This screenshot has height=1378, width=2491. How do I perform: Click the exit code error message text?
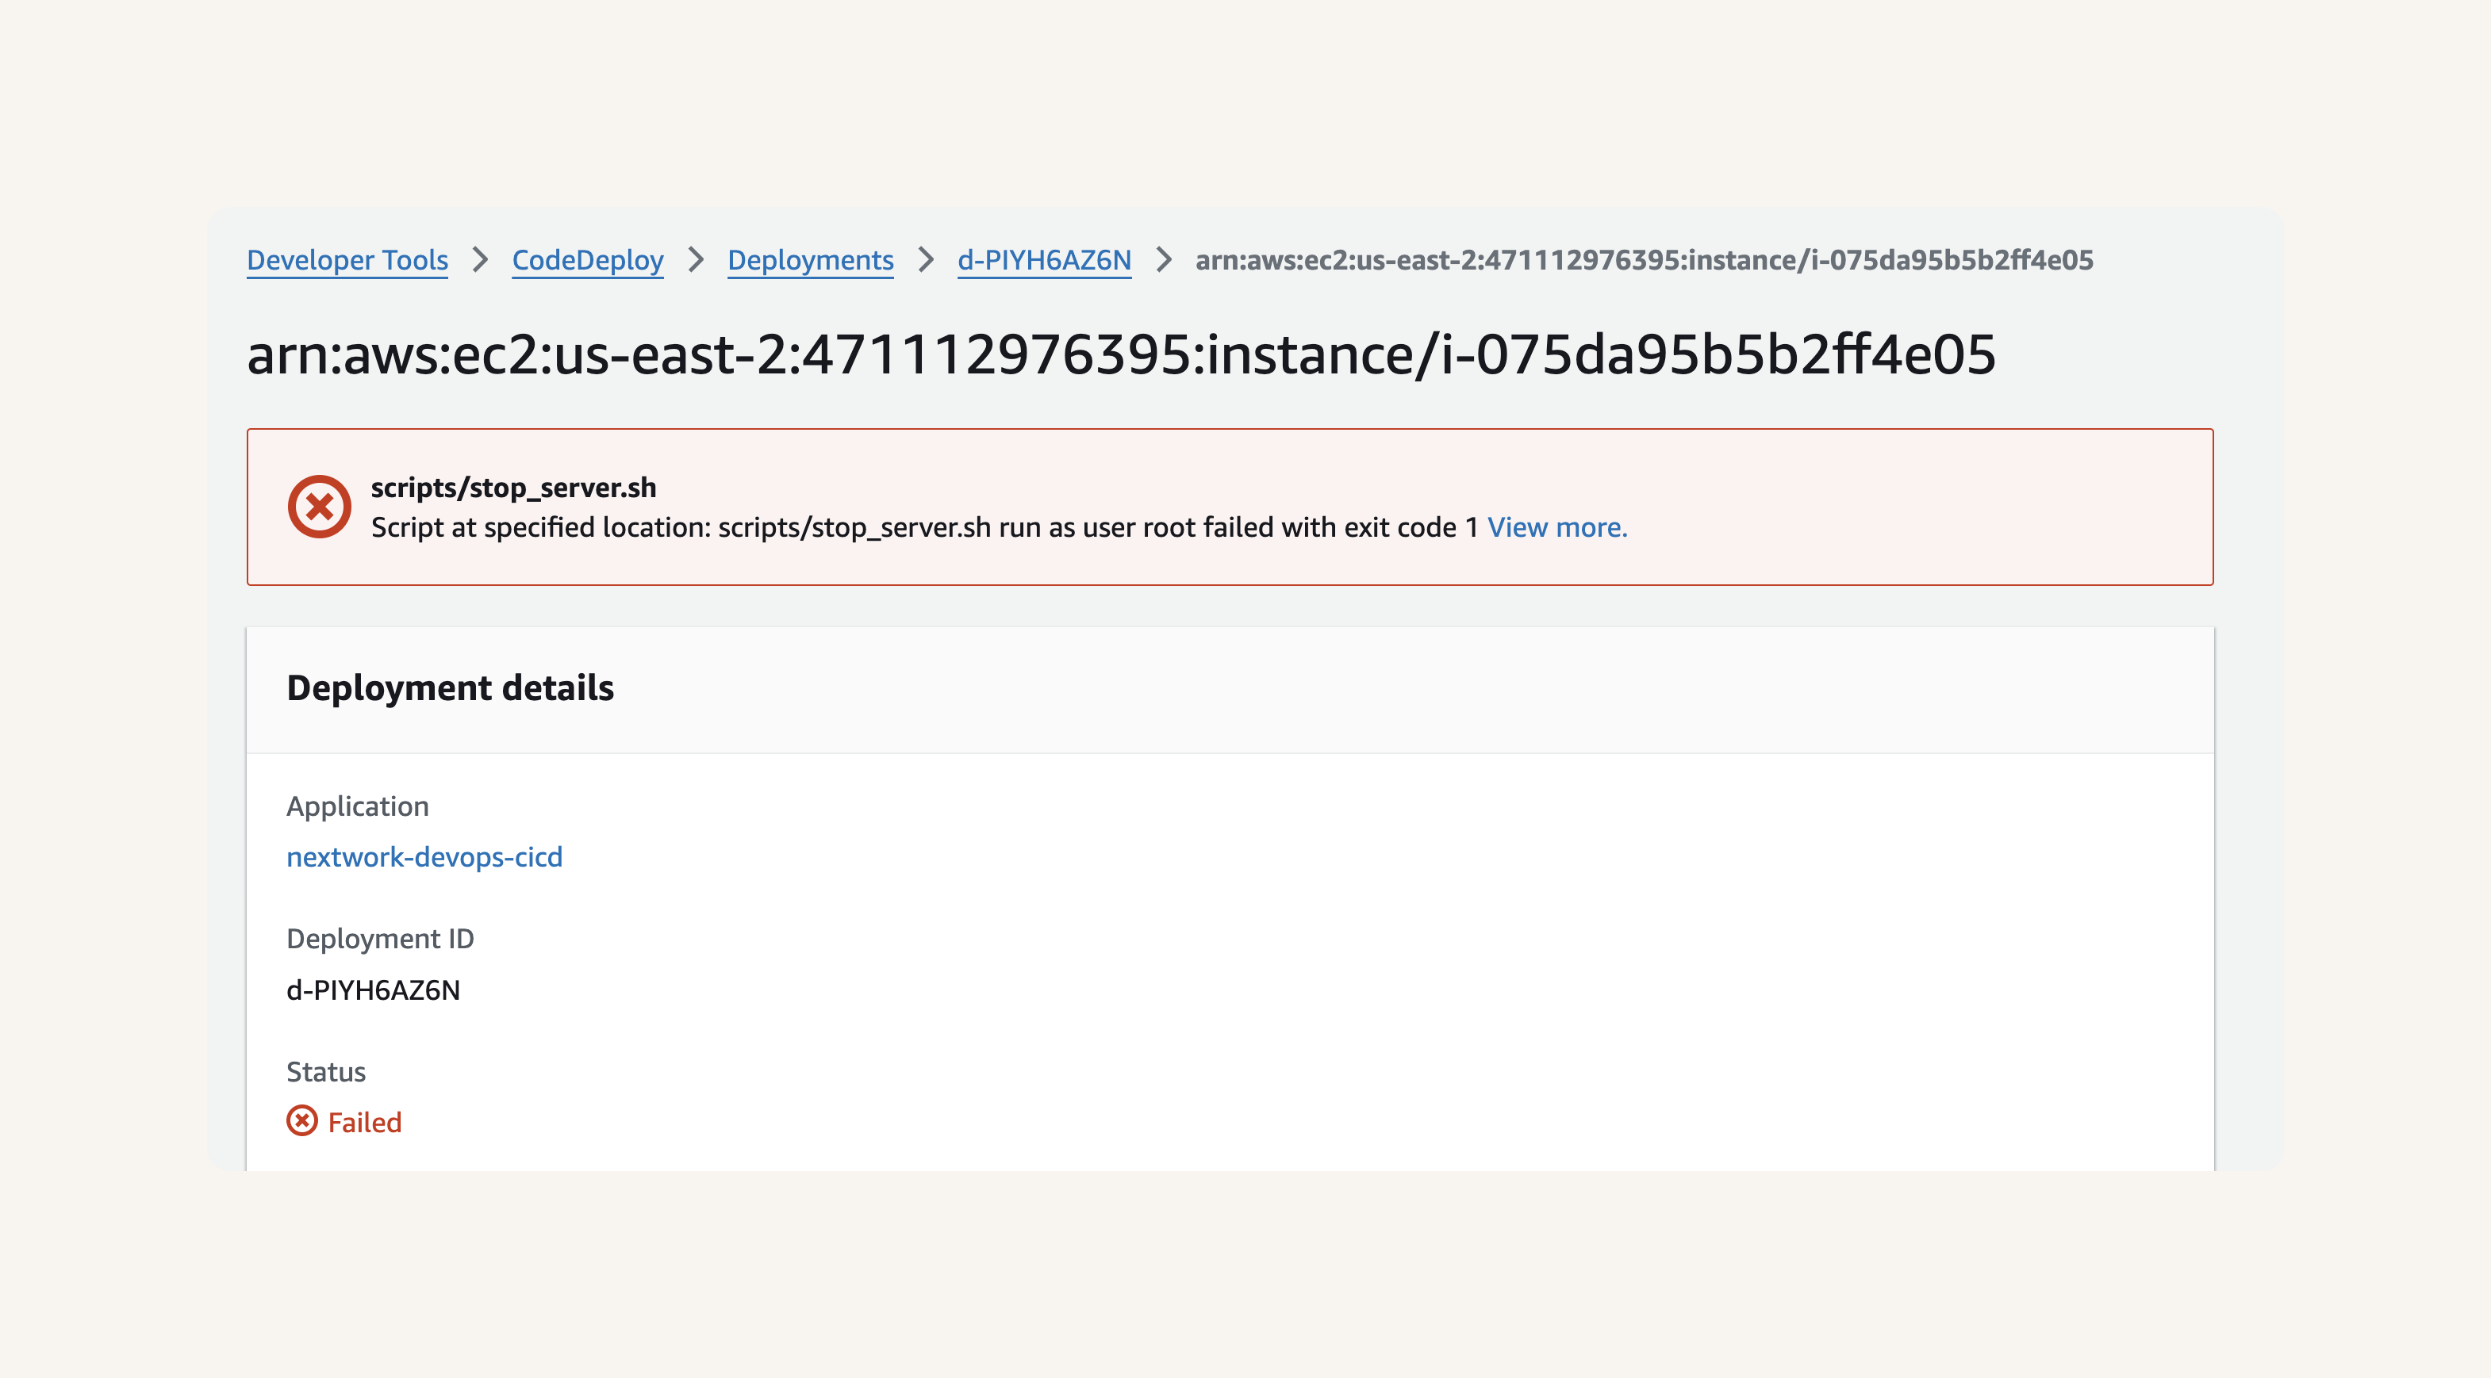click(x=926, y=526)
